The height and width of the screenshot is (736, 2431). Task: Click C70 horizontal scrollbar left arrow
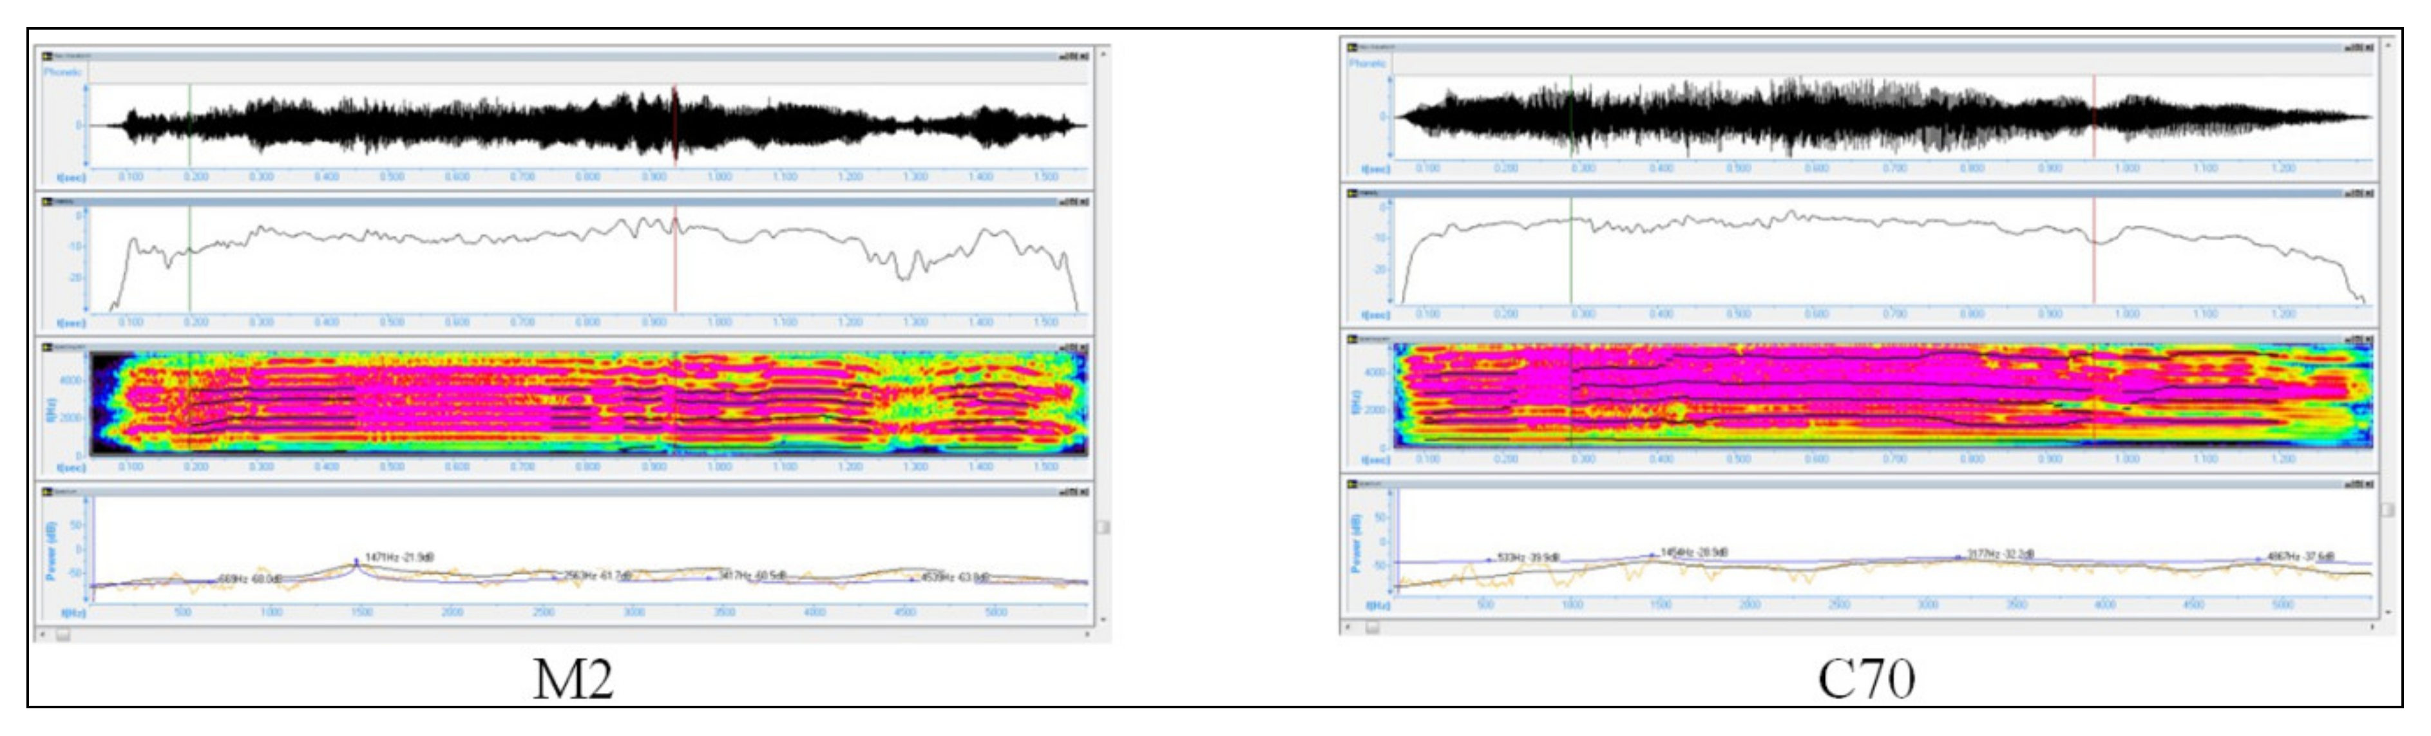pyautogui.click(x=1348, y=627)
